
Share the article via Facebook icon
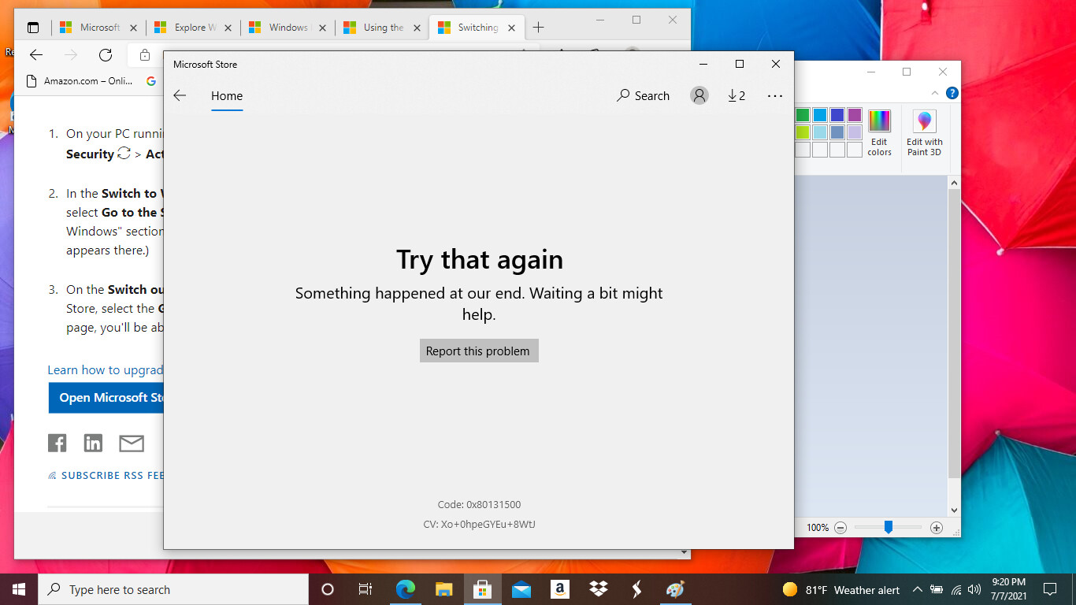(57, 443)
